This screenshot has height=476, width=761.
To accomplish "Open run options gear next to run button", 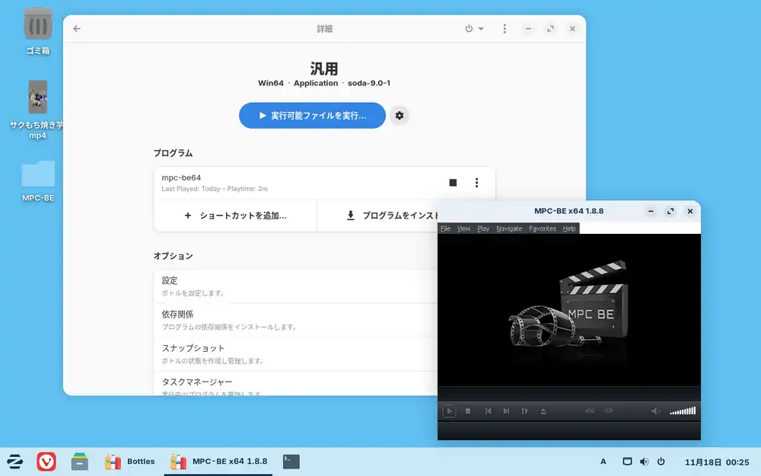I will tap(400, 116).
